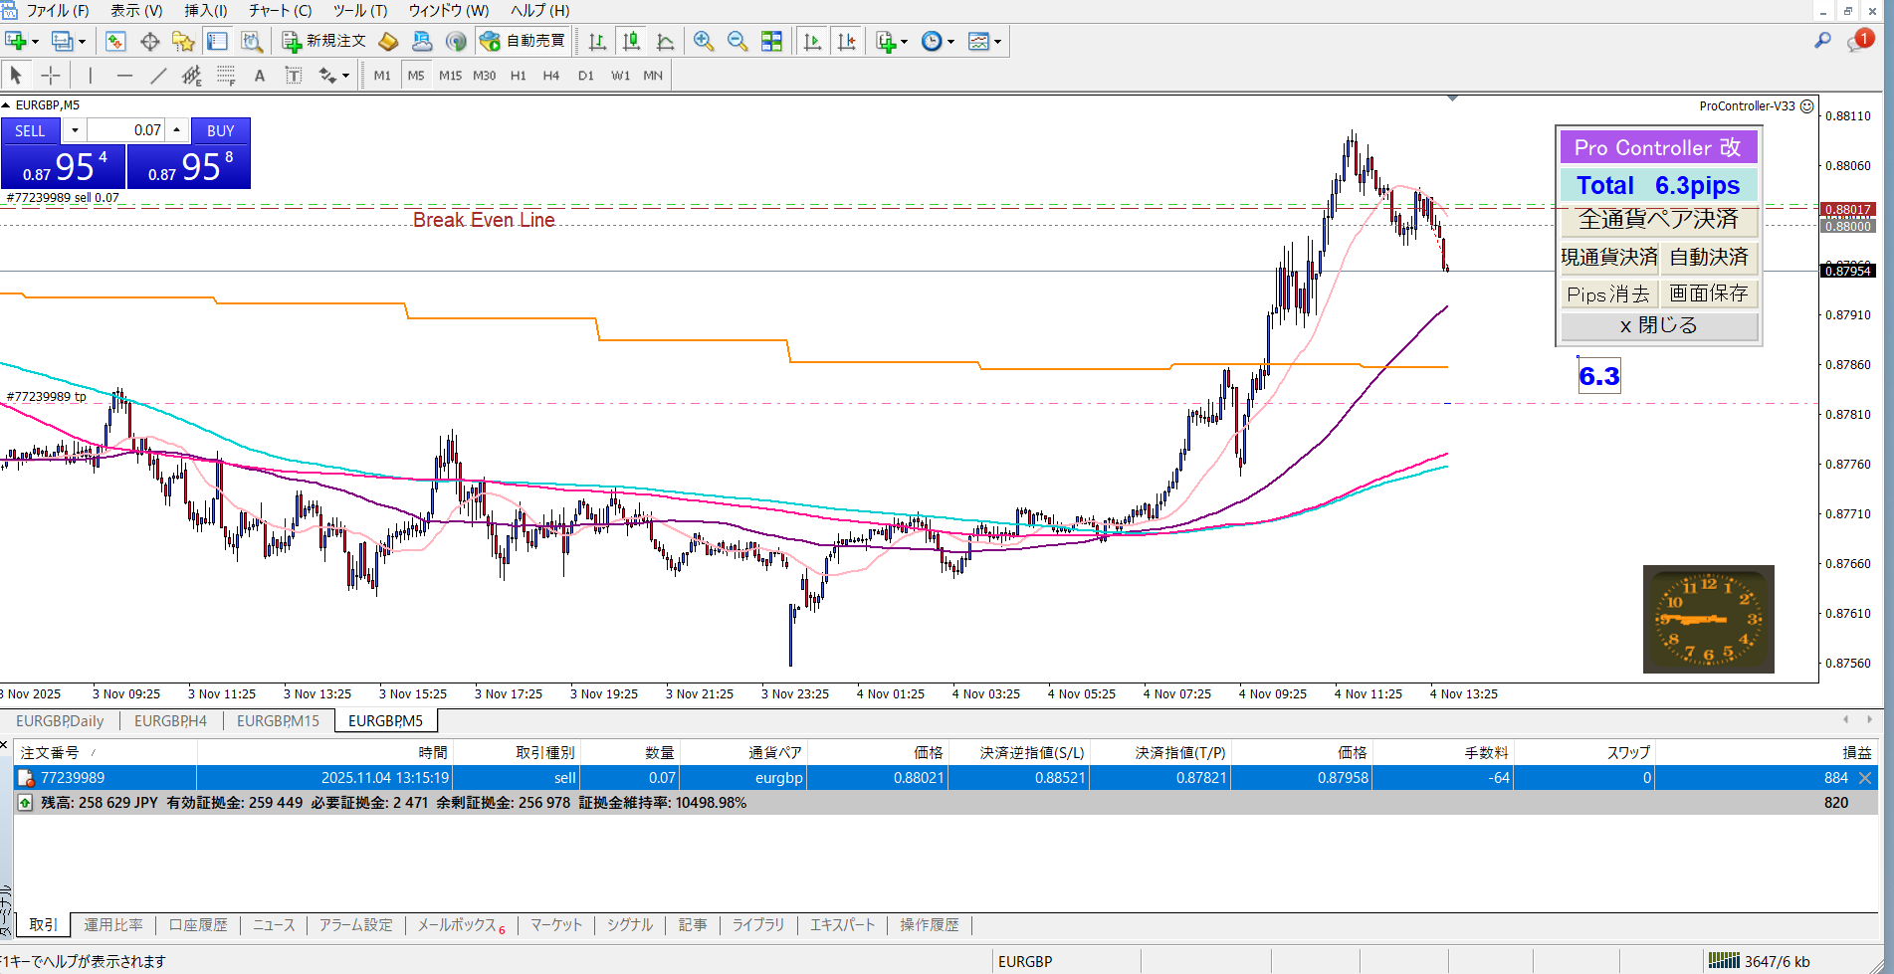The width and height of the screenshot is (1894, 974).
Task: Toggle the 自動売買 auto trading button
Action: 523,41
